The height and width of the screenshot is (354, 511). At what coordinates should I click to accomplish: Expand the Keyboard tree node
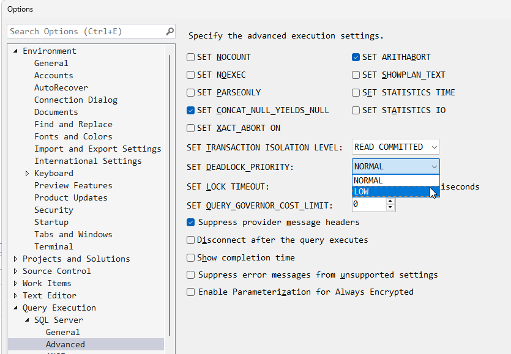[x=28, y=174]
